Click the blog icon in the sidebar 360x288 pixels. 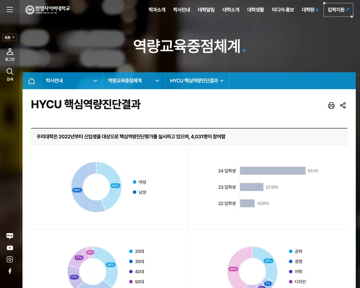coord(10,236)
